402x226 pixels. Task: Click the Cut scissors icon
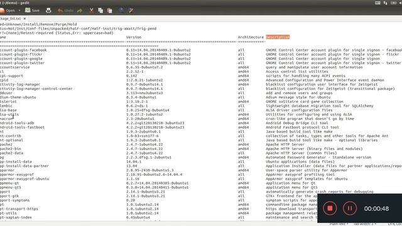(x=91, y=11)
